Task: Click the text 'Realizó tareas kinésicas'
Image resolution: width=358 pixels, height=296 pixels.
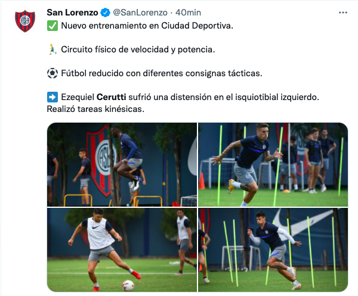Action: [94, 109]
